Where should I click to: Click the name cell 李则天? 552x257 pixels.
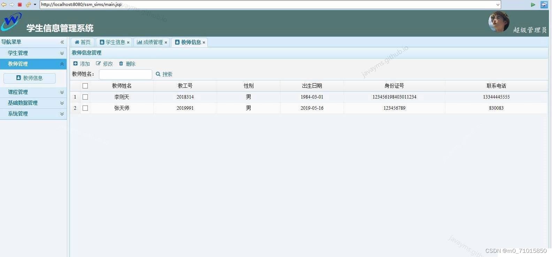point(122,97)
